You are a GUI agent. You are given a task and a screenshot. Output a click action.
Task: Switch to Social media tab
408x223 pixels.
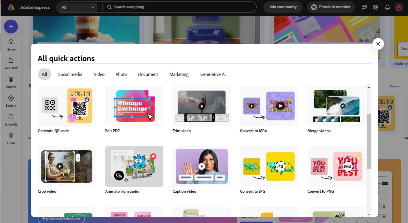point(70,74)
